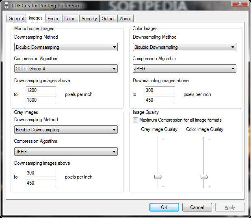Click the Gray Image Quality label
Image resolution: width=251 pixels, height=218 pixels.
159,129
